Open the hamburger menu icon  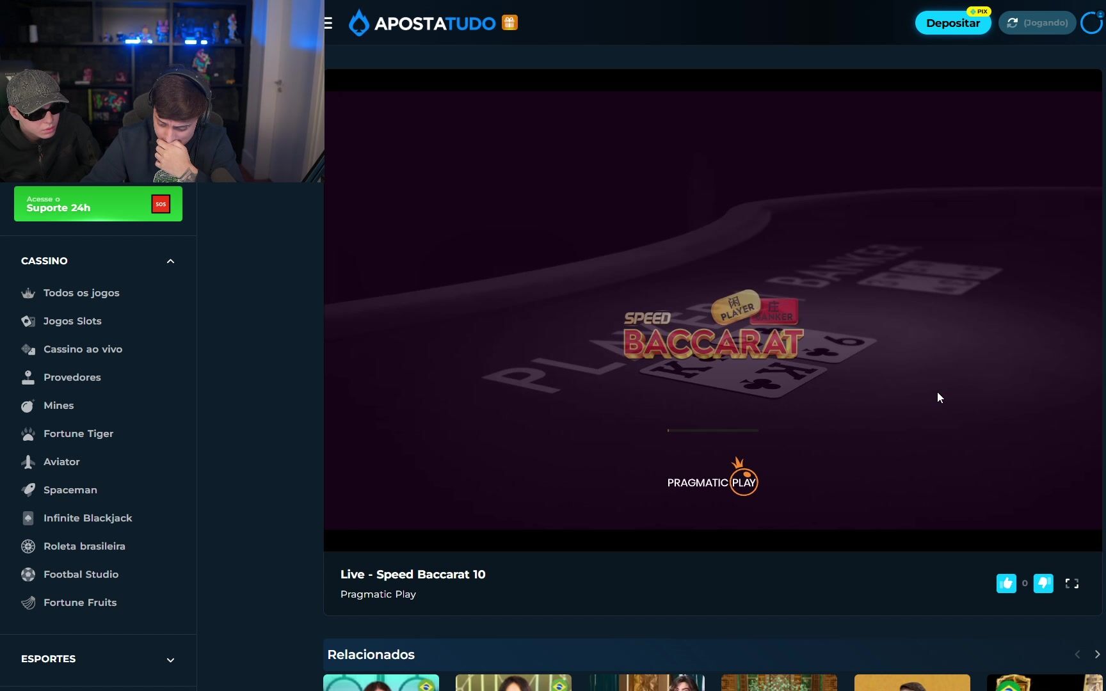point(328,23)
